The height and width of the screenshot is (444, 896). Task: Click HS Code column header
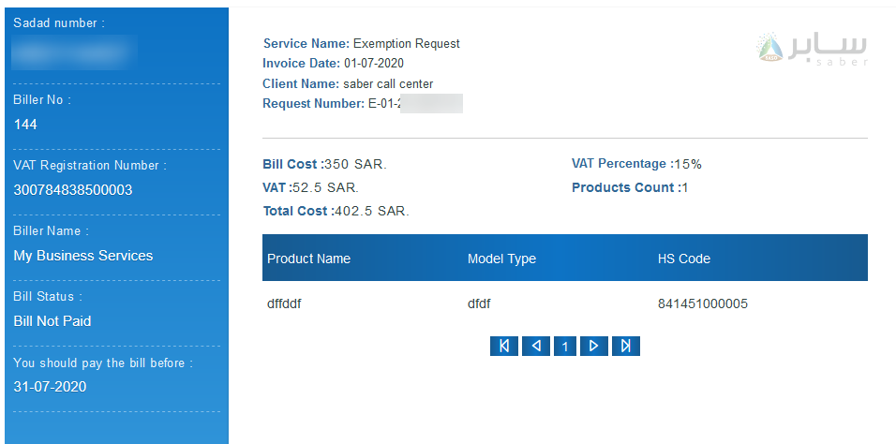tap(684, 259)
